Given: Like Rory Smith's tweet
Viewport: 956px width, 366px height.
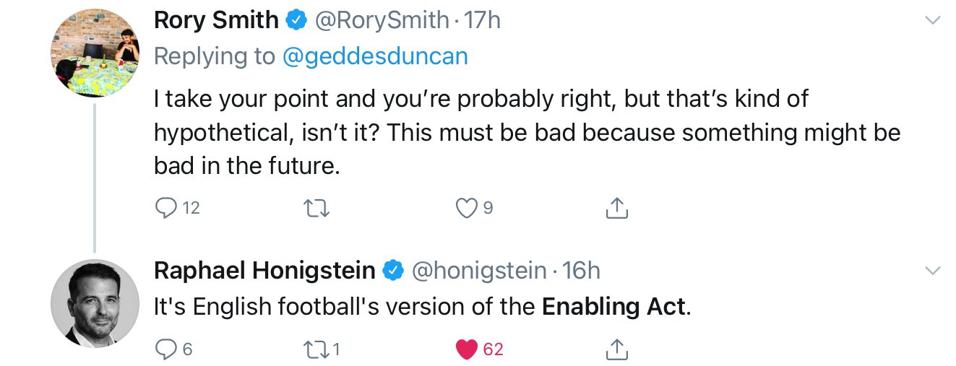Looking at the screenshot, I should point(468,209).
